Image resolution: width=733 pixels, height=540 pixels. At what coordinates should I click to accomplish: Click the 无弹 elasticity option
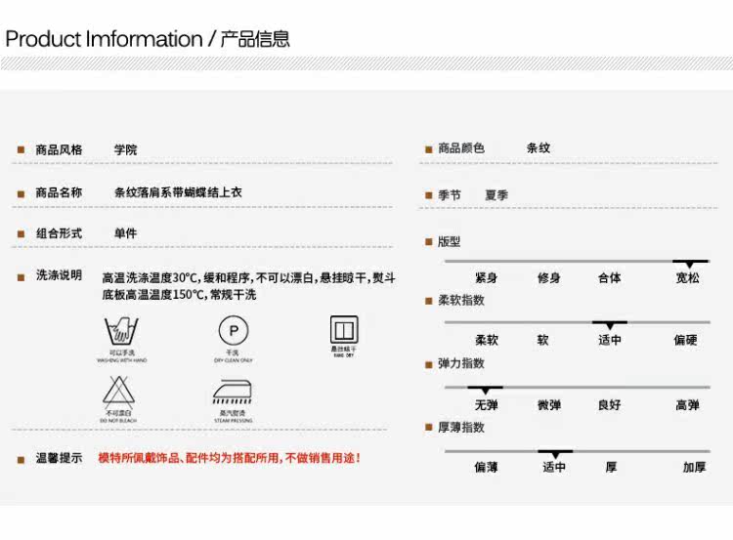pyautogui.click(x=486, y=405)
